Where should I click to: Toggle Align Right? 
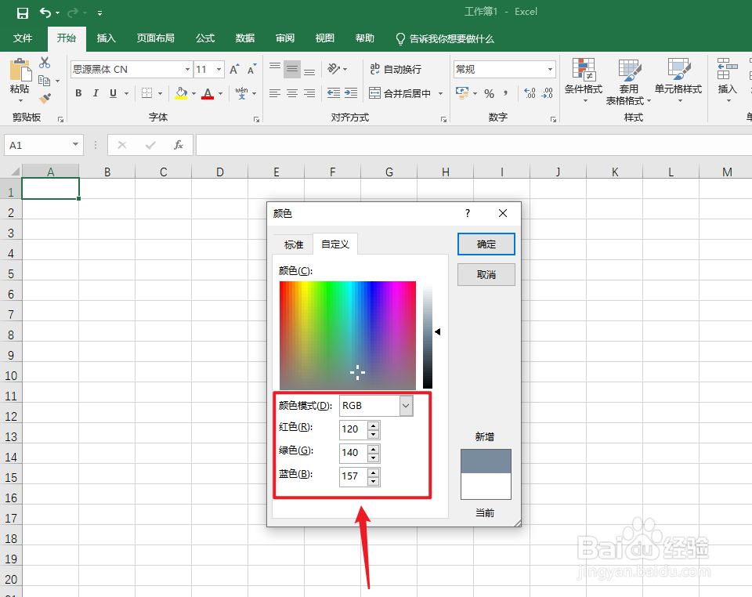[x=309, y=93]
